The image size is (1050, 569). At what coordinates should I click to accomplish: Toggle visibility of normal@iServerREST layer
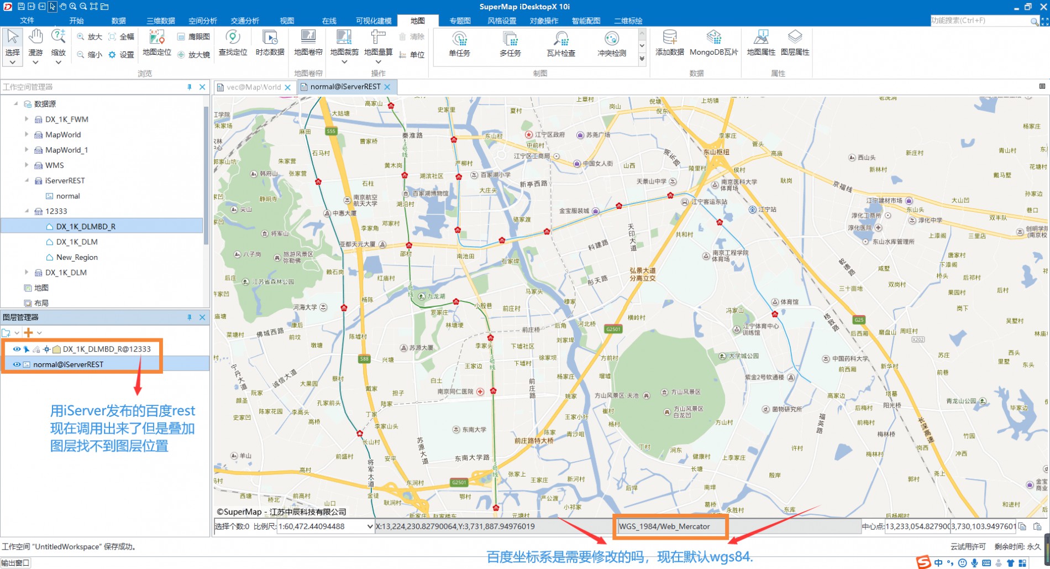click(17, 364)
